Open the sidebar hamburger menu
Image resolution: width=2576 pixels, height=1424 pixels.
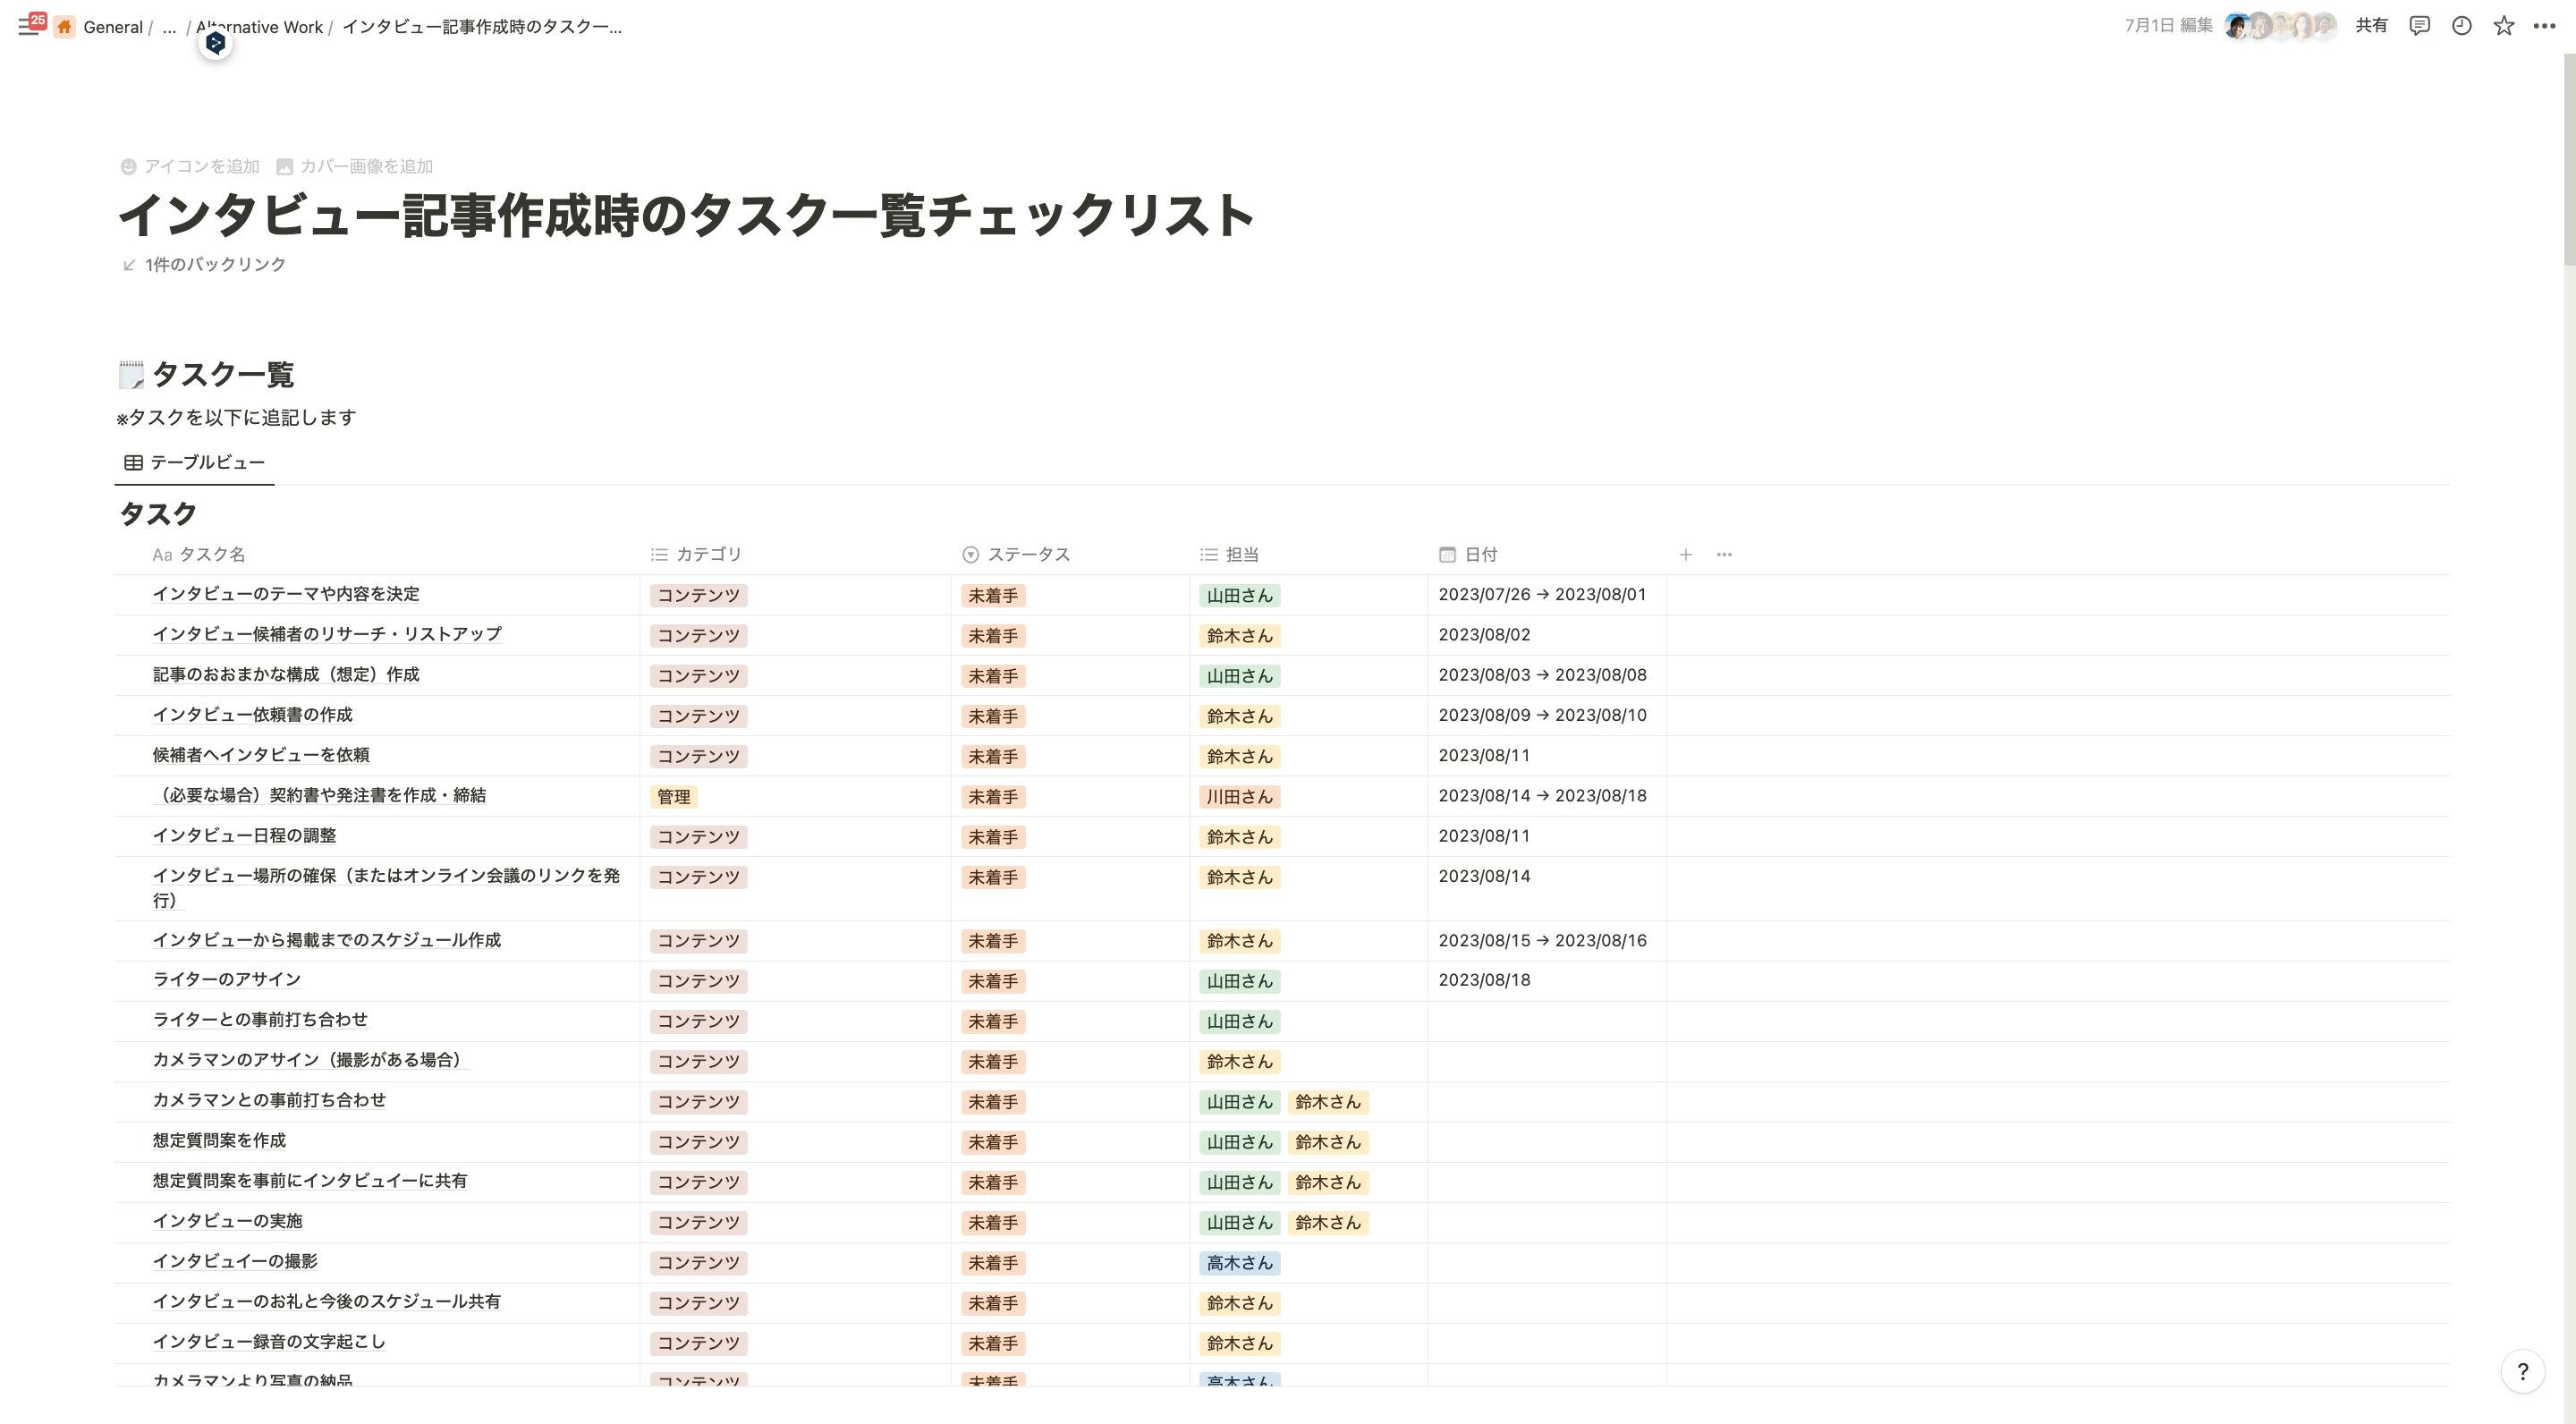pos(27,27)
